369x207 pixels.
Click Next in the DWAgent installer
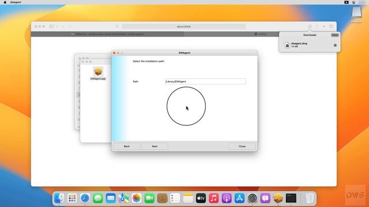(155, 146)
